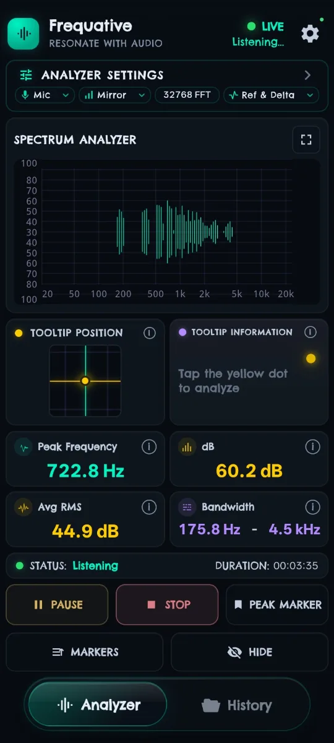Click the ANALYZER SETTINGS header label
Screen dimensions: 334x743
click(103, 75)
